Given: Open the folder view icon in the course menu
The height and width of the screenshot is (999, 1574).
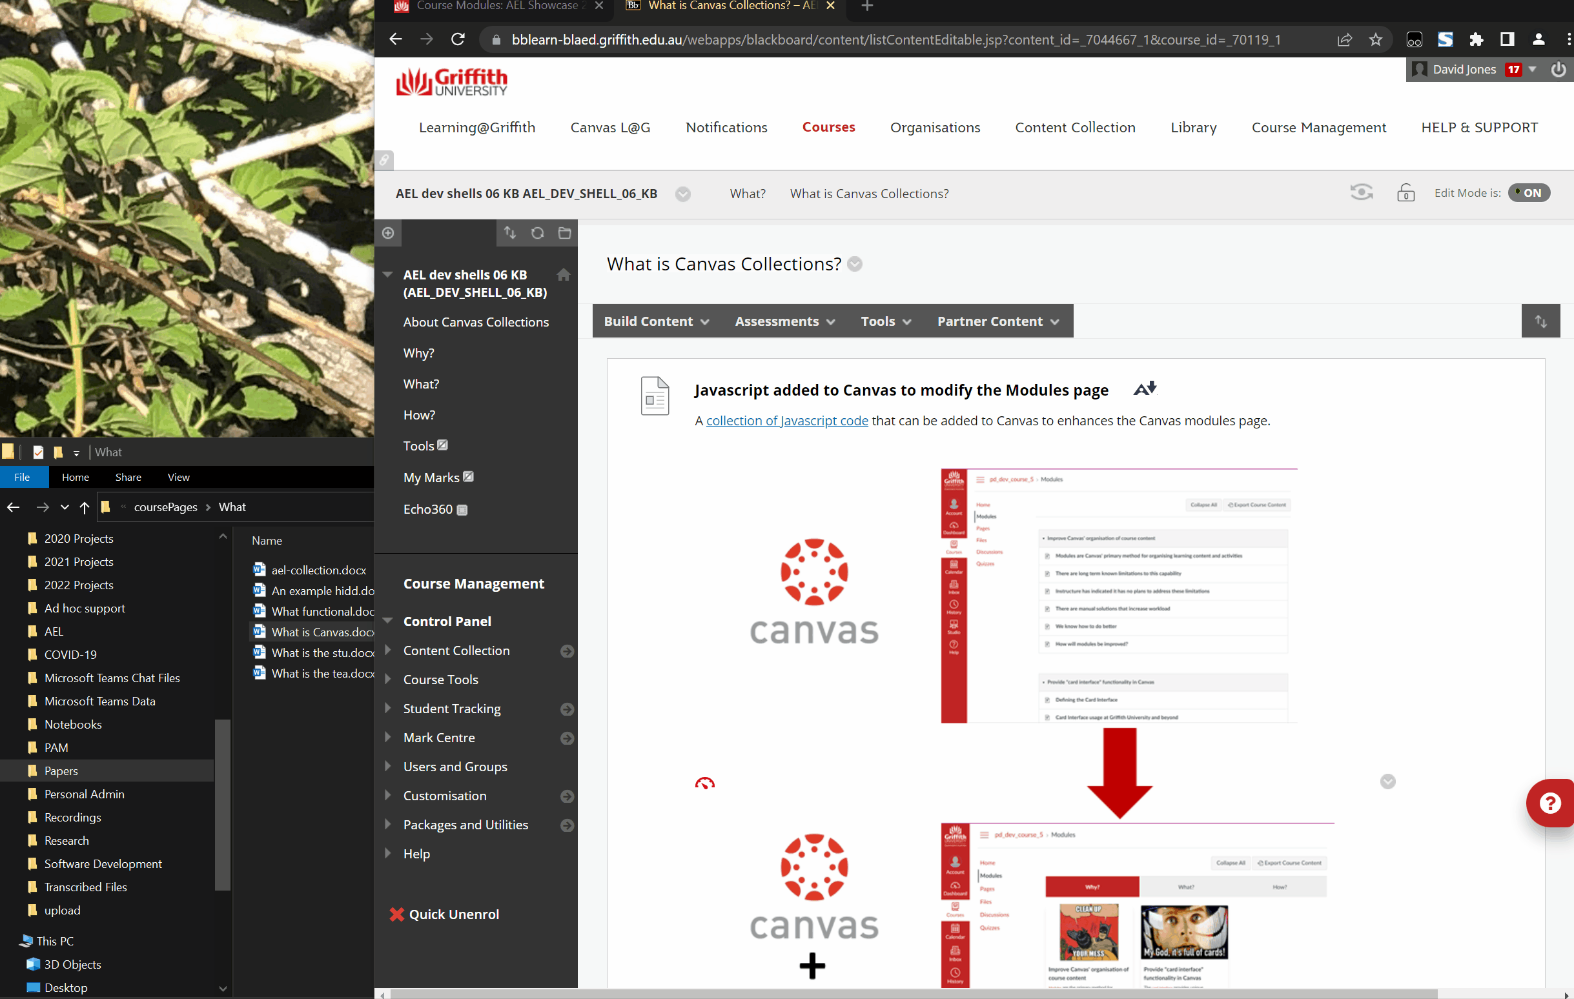Looking at the screenshot, I should (x=565, y=233).
